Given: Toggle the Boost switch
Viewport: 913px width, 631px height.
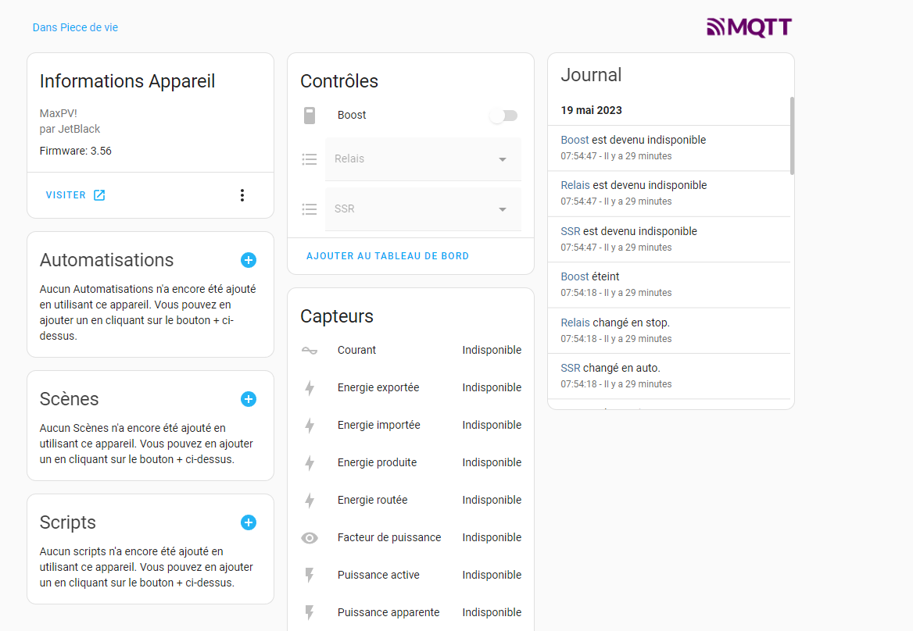Looking at the screenshot, I should coord(503,116).
